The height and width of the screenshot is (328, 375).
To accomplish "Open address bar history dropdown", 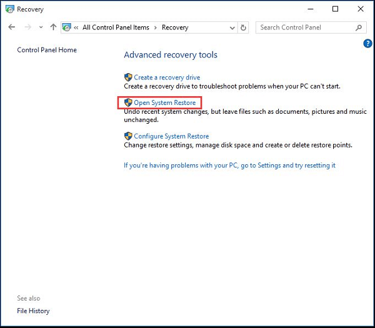I will click(232, 27).
